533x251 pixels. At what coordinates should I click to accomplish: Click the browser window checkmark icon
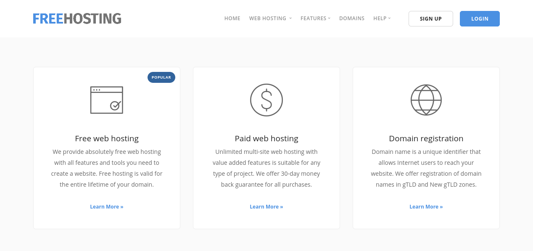pos(107,100)
